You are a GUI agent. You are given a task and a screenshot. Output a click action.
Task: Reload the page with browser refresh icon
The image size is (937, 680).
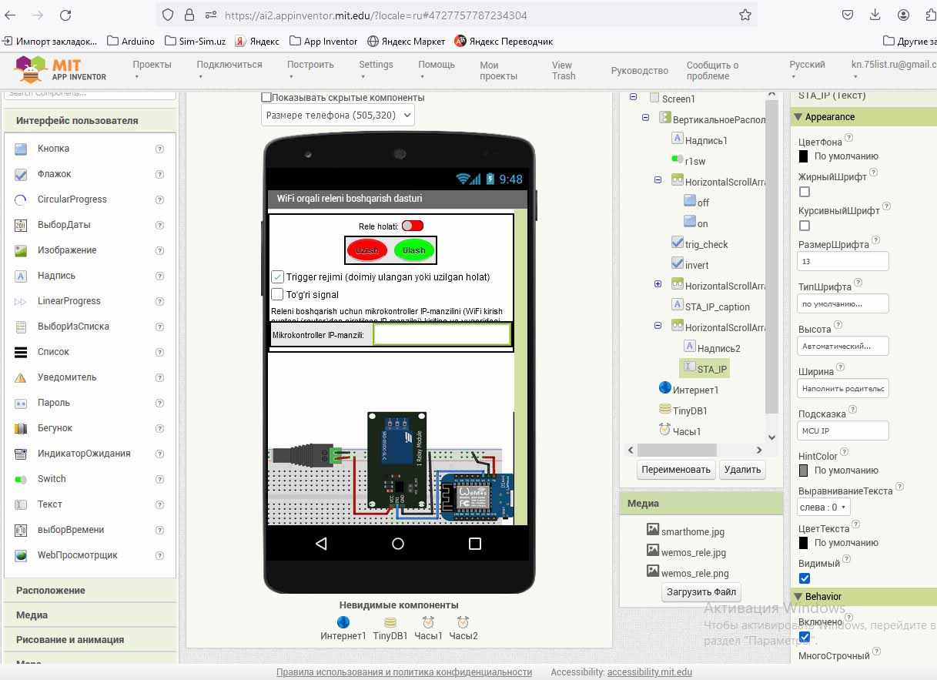point(65,15)
